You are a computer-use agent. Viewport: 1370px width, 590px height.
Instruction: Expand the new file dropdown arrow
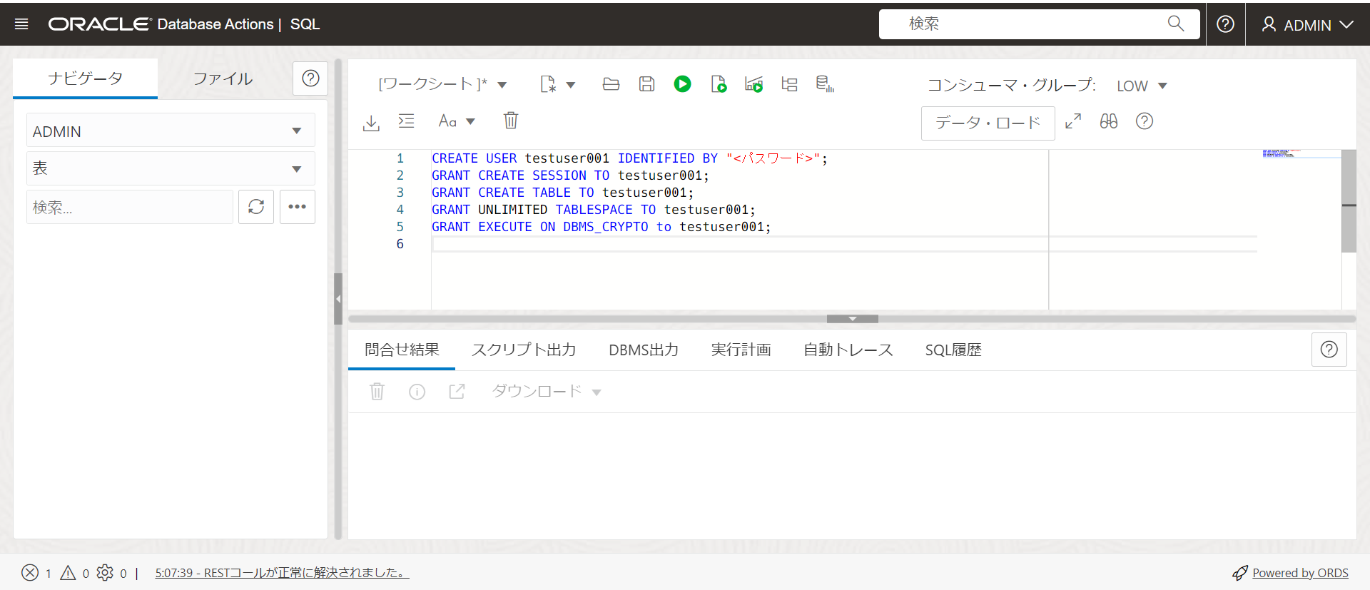571,85
